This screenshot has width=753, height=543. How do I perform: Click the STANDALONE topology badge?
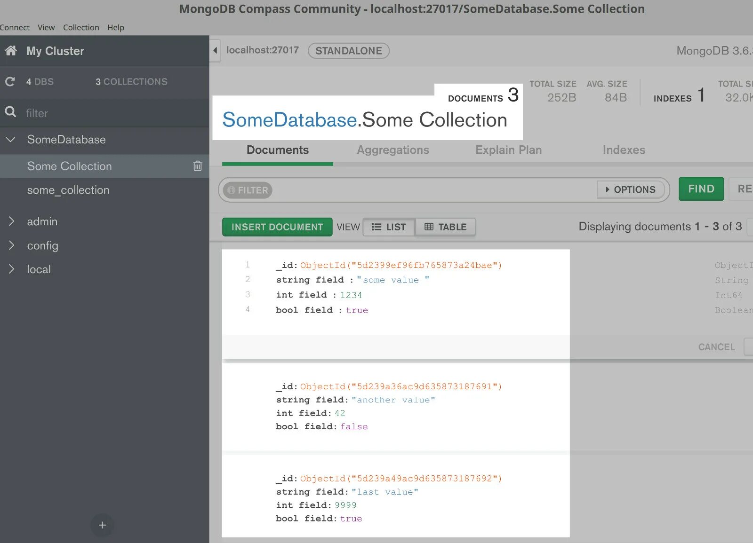(349, 51)
